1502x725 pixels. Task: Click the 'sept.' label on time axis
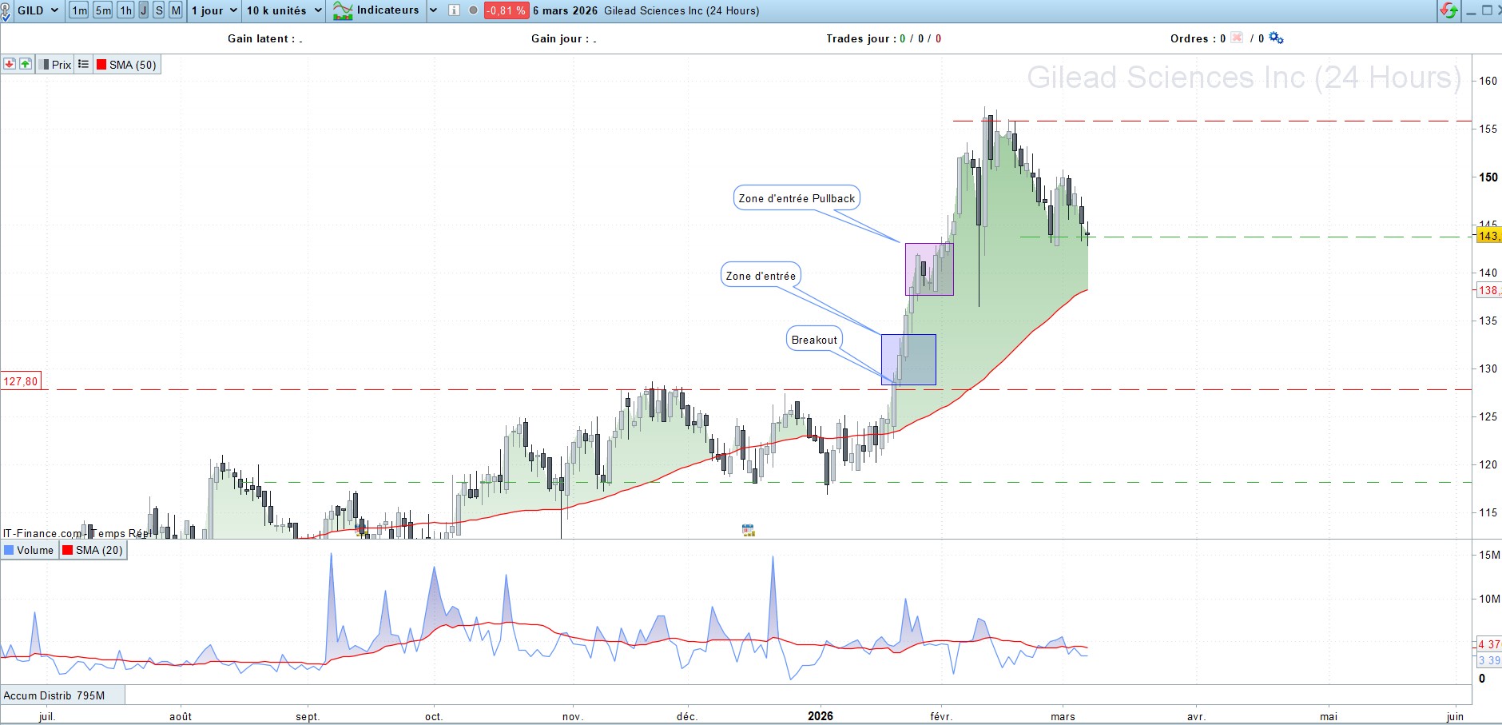pos(308,716)
